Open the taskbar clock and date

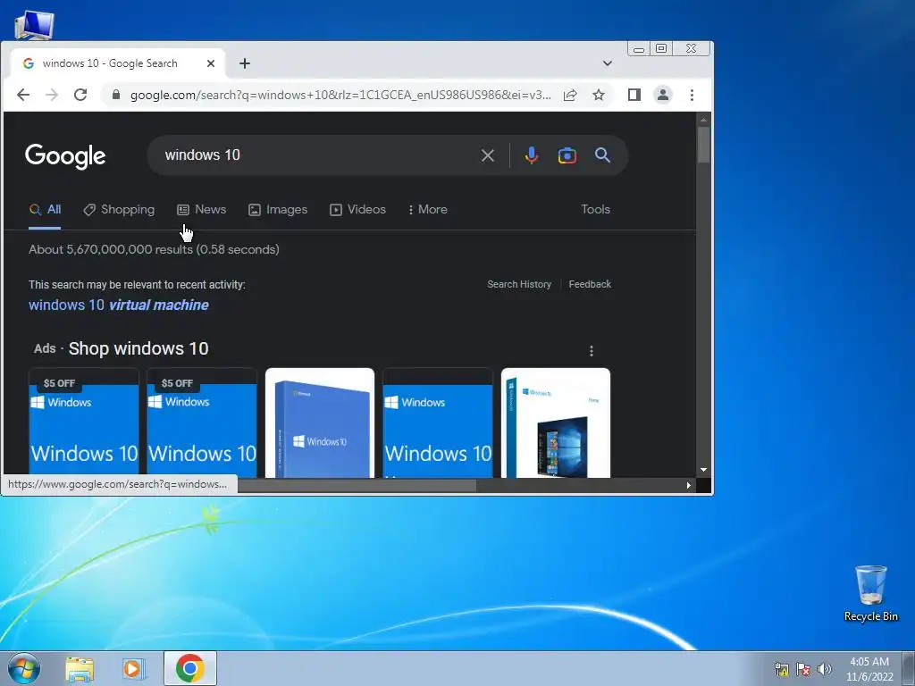click(x=869, y=669)
